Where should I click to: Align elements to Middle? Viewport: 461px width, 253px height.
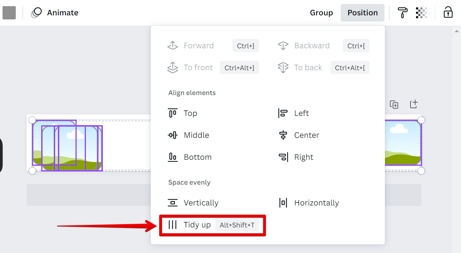pos(196,135)
